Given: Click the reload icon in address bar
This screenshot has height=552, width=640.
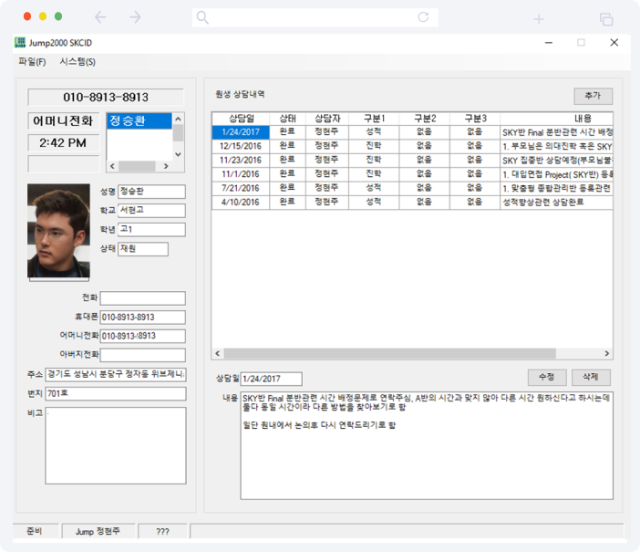Looking at the screenshot, I should (423, 17).
